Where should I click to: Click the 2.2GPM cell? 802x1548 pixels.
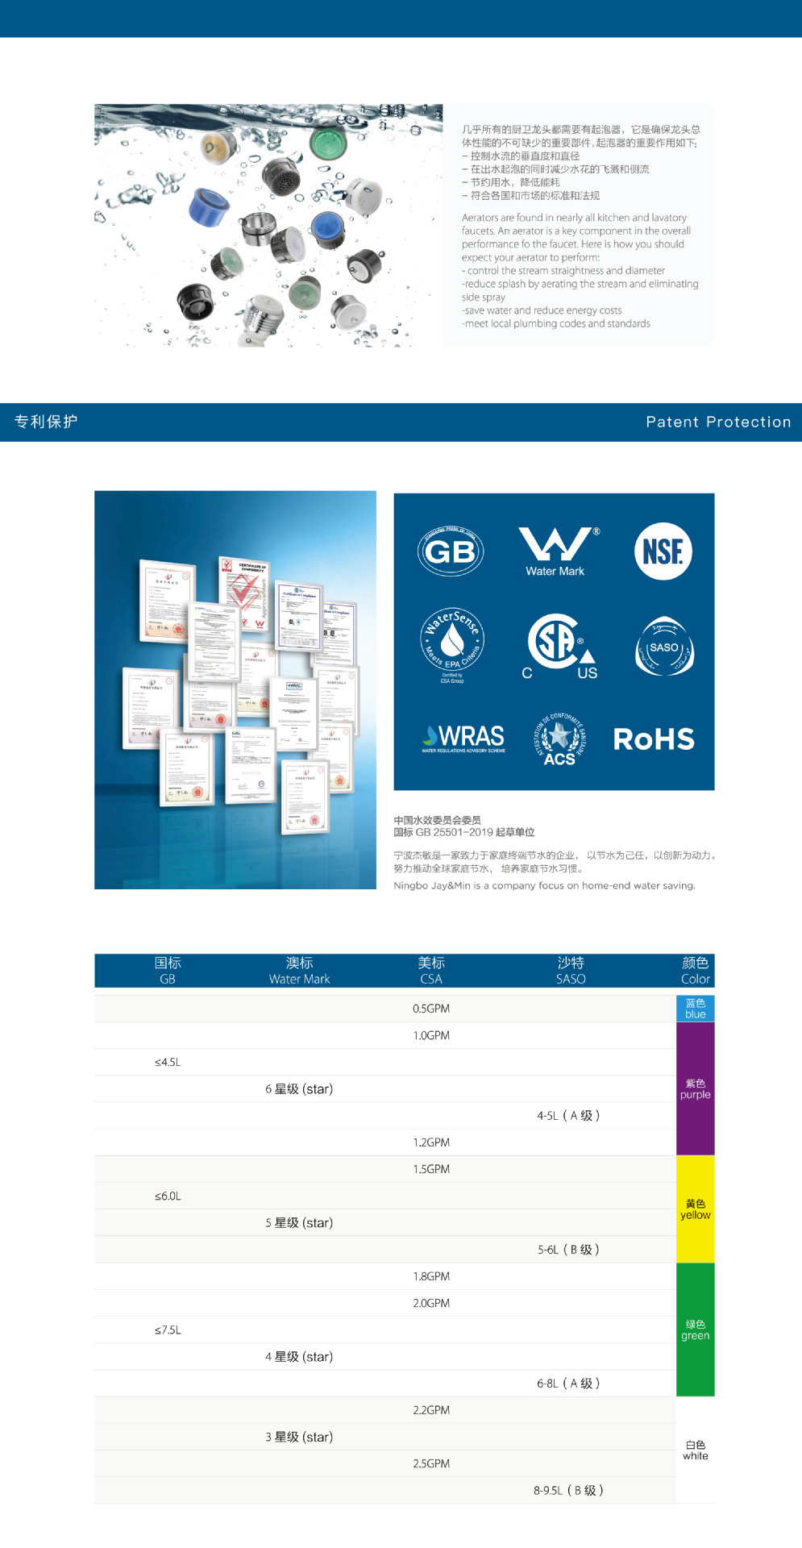pos(431,1410)
